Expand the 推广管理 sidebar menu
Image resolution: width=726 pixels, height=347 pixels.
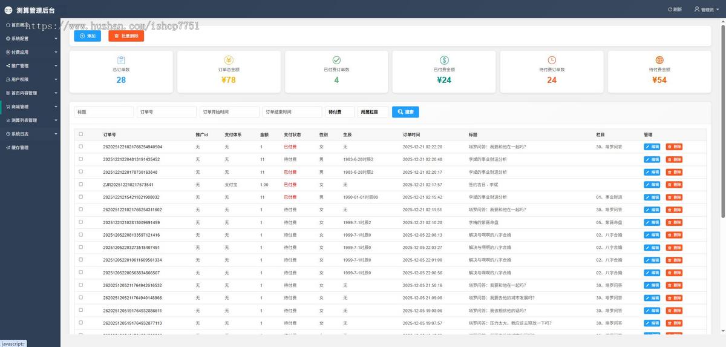pyautogui.click(x=30, y=65)
